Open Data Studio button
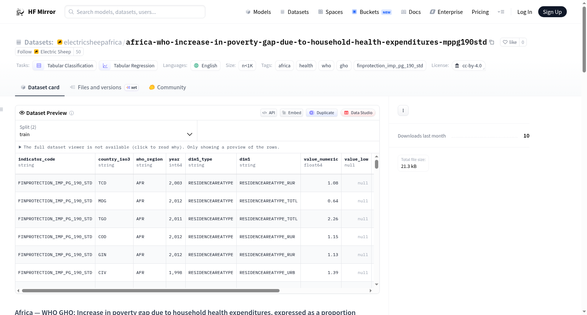 pos(358,113)
